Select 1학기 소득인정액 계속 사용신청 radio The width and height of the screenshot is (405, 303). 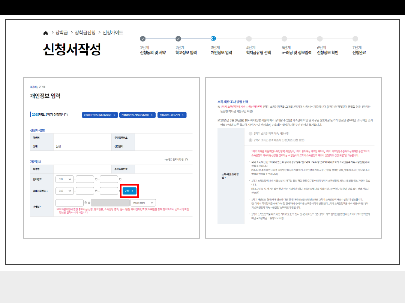(250, 134)
